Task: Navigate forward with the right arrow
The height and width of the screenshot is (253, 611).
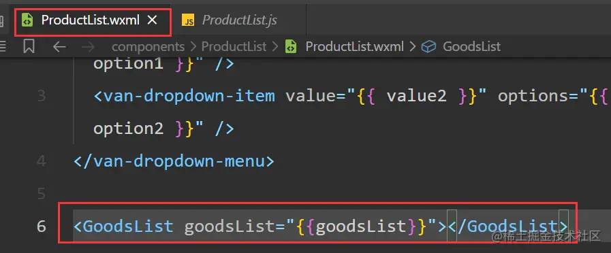Action: pyautogui.click(x=88, y=47)
